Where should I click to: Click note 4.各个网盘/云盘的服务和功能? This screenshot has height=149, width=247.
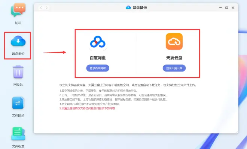90,104
